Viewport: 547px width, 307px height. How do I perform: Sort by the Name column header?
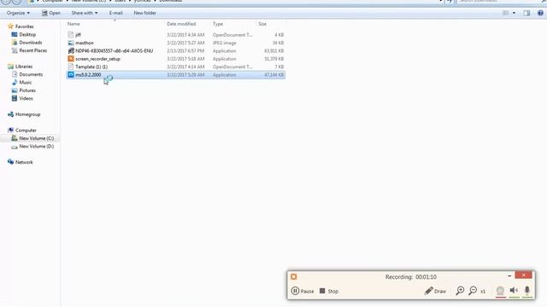74,24
